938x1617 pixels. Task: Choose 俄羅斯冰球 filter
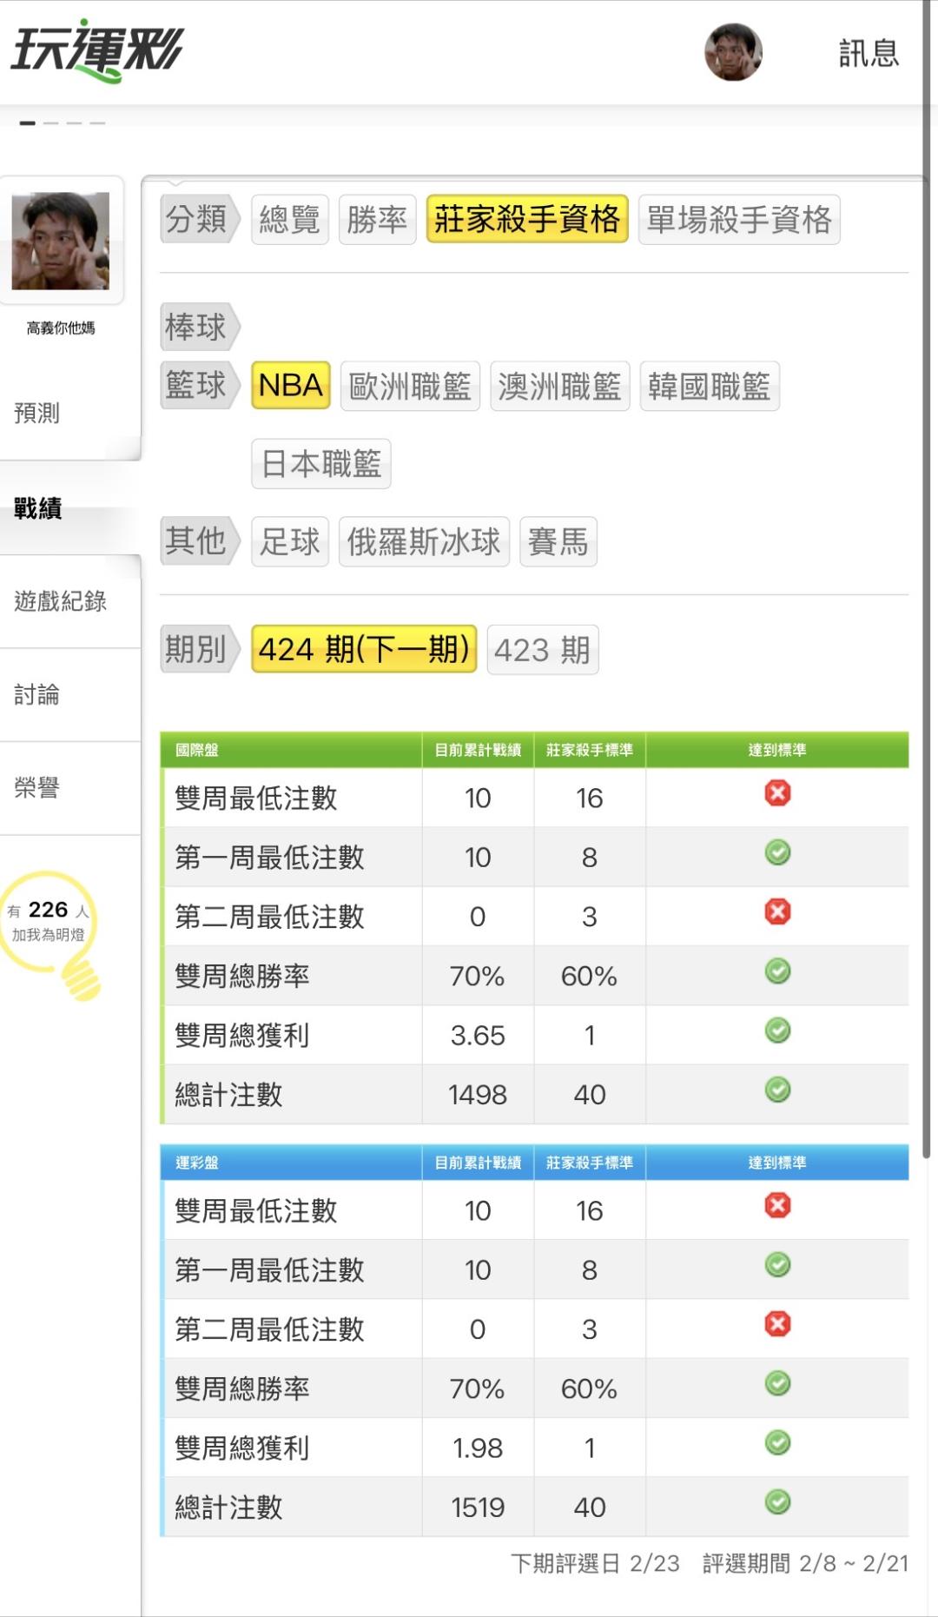coord(424,542)
